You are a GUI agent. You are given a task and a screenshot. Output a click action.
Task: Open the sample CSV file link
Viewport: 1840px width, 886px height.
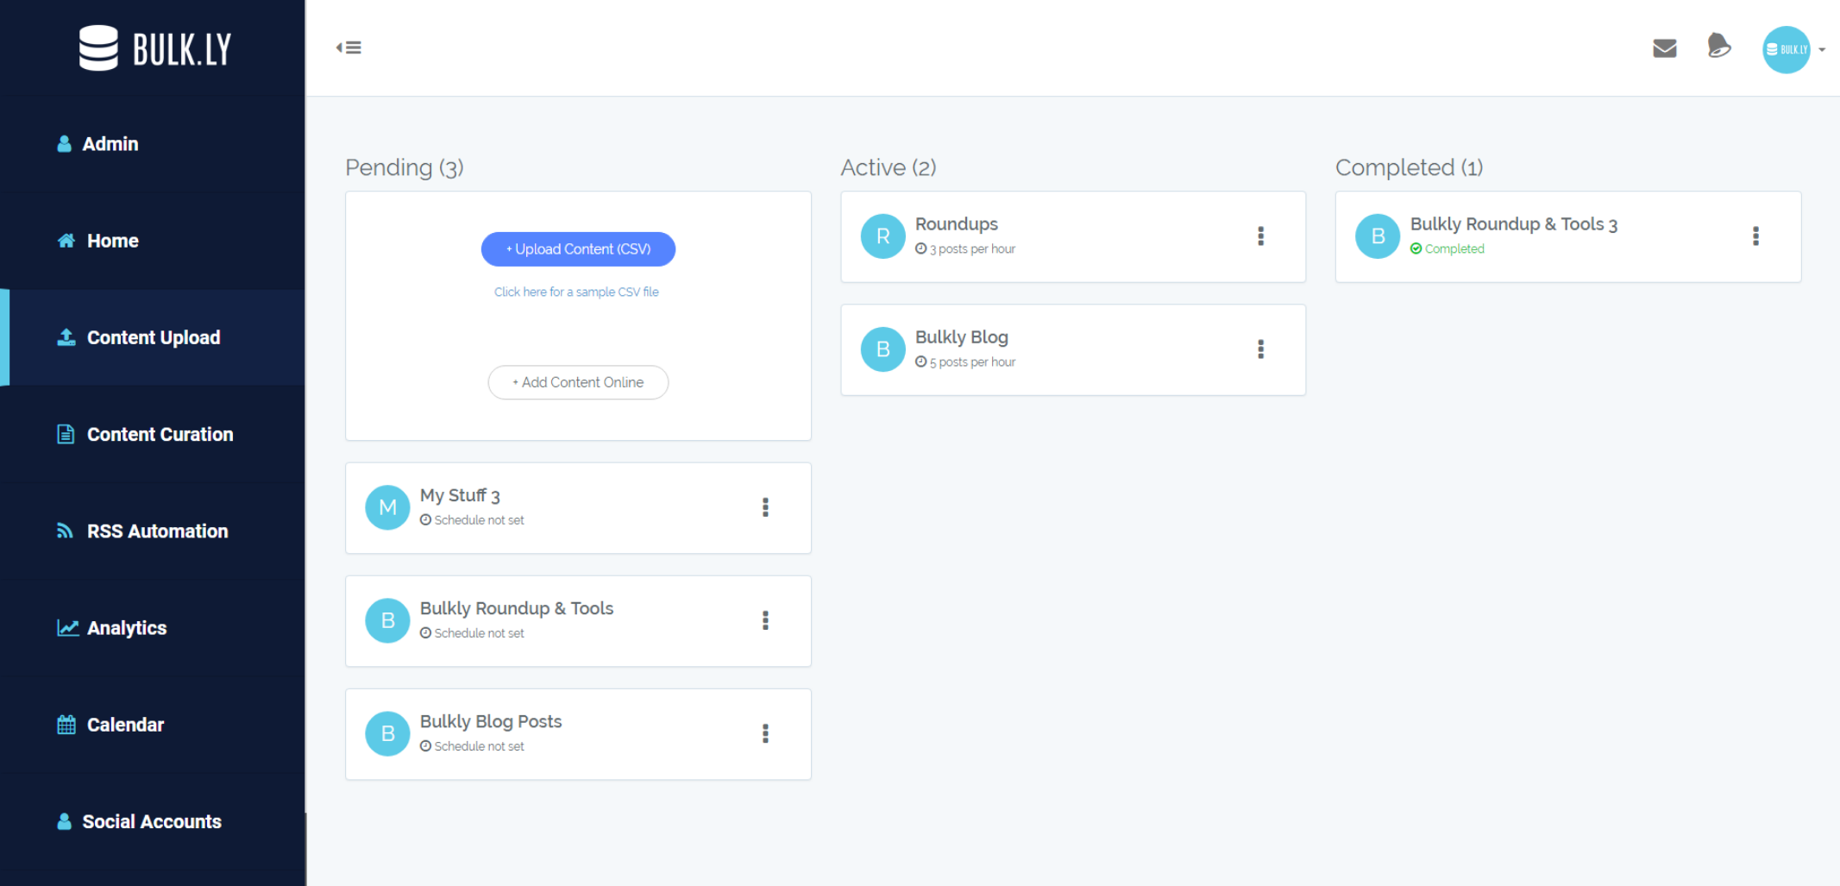[576, 292]
